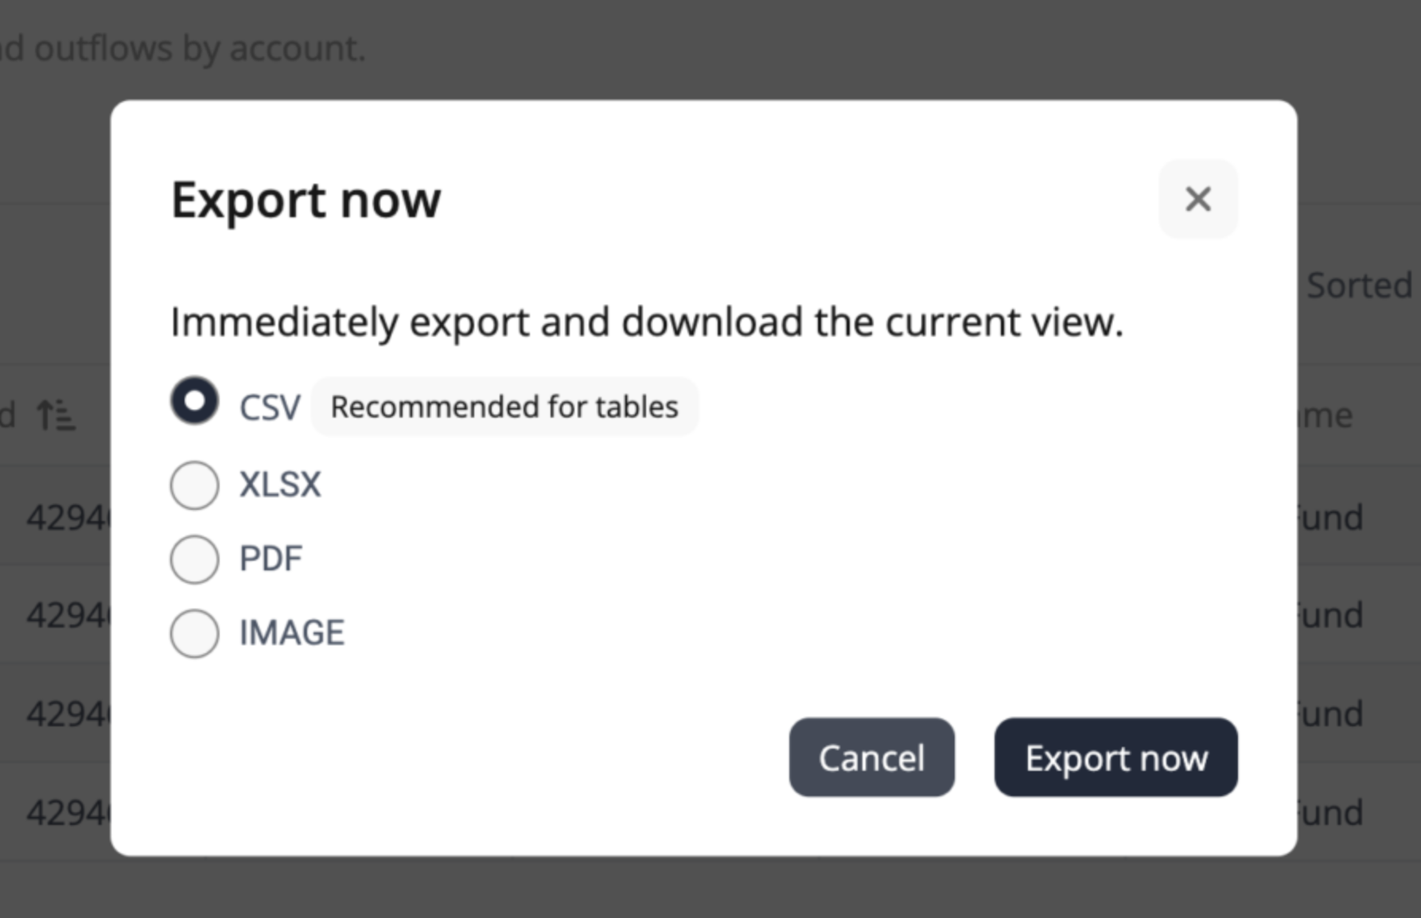The width and height of the screenshot is (1421, 918).
Task: Click the Cancel button
Action: click(871, 757)
